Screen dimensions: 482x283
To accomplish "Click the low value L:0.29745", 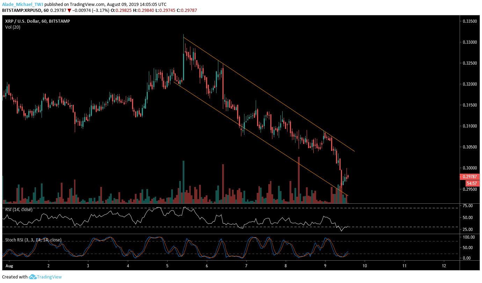I will (x=165, y=10).
